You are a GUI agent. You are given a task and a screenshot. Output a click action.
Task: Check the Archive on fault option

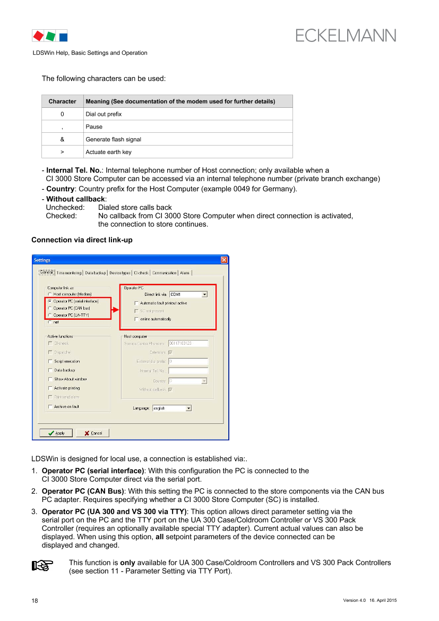coord(50,407)
